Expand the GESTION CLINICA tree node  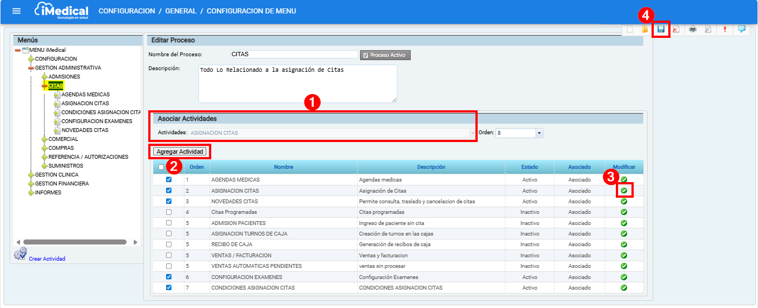pos(31,175)
